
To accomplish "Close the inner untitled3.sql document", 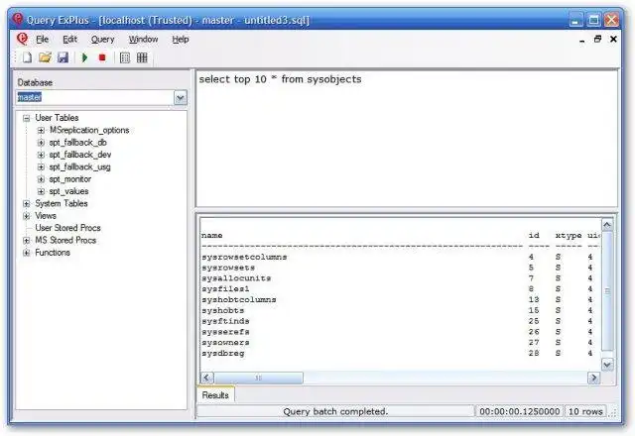I will [613, 40].
